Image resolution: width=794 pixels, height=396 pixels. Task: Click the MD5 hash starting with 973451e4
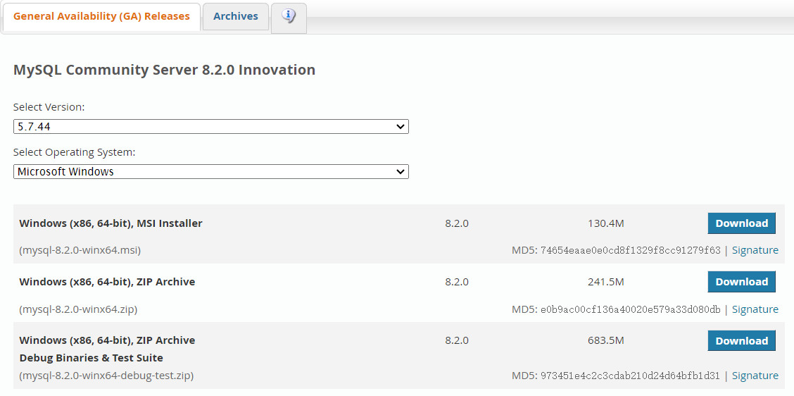(x=630, y=376)
